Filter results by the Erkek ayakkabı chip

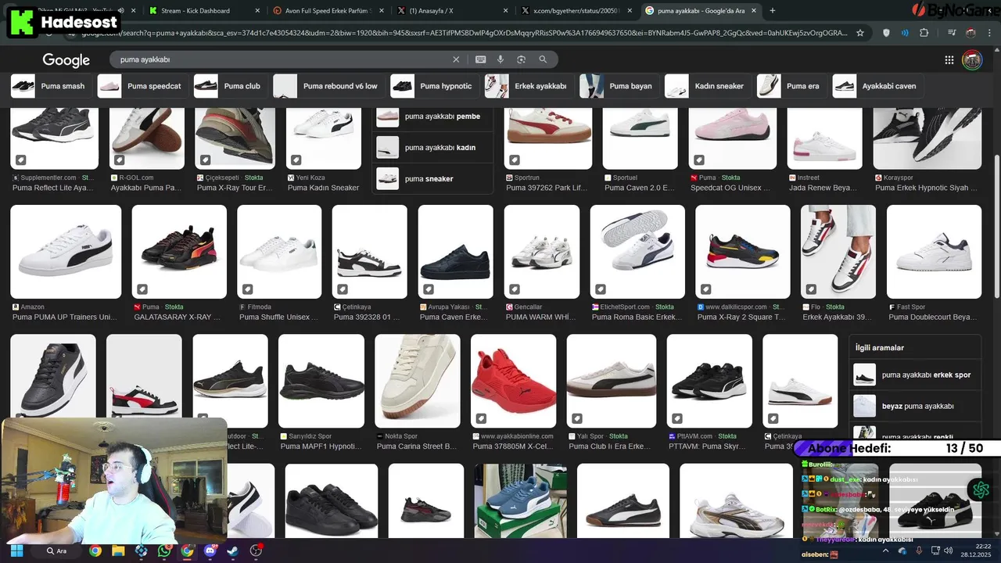(528, 86)
